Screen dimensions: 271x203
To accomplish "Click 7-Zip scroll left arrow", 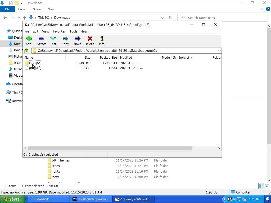I will pos(26,149).
